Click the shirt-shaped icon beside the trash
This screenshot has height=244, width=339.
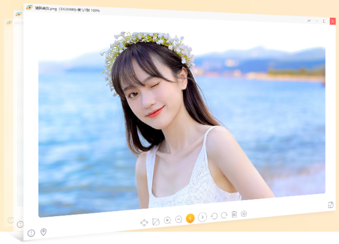[244, 214]
